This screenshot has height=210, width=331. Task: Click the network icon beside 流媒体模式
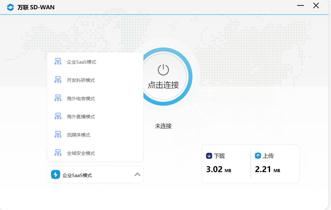[x=58, y=135]
